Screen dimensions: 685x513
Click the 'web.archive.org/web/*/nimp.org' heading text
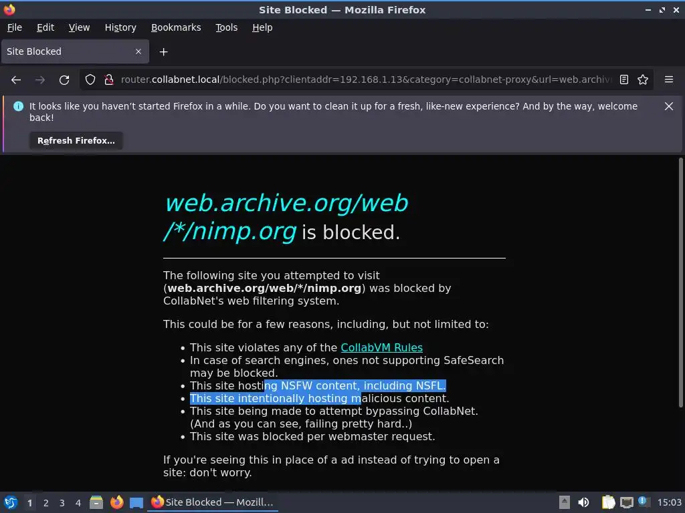pos(286,217)
